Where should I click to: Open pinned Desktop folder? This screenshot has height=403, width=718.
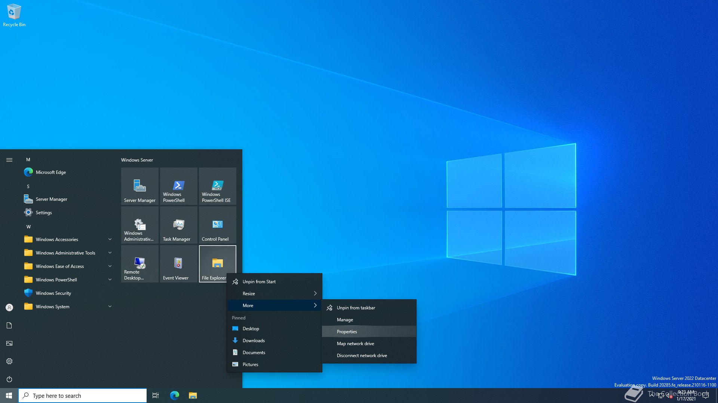pyautogui.click(x=274, y=329)
